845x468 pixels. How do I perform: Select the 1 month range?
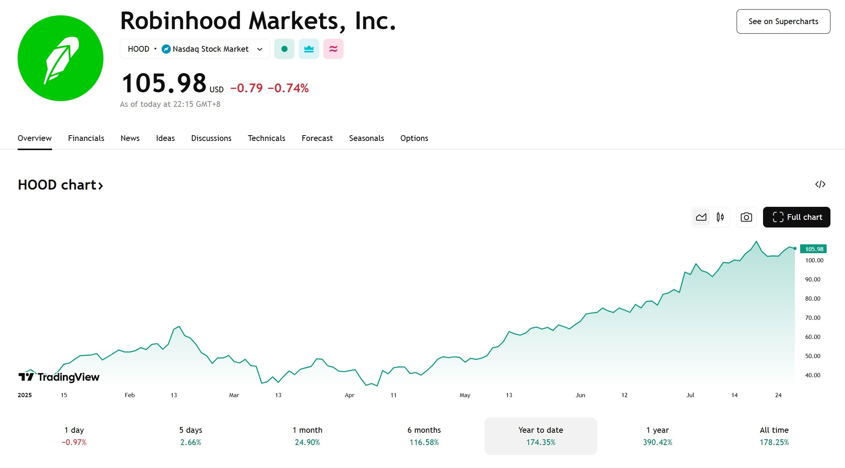307,436
